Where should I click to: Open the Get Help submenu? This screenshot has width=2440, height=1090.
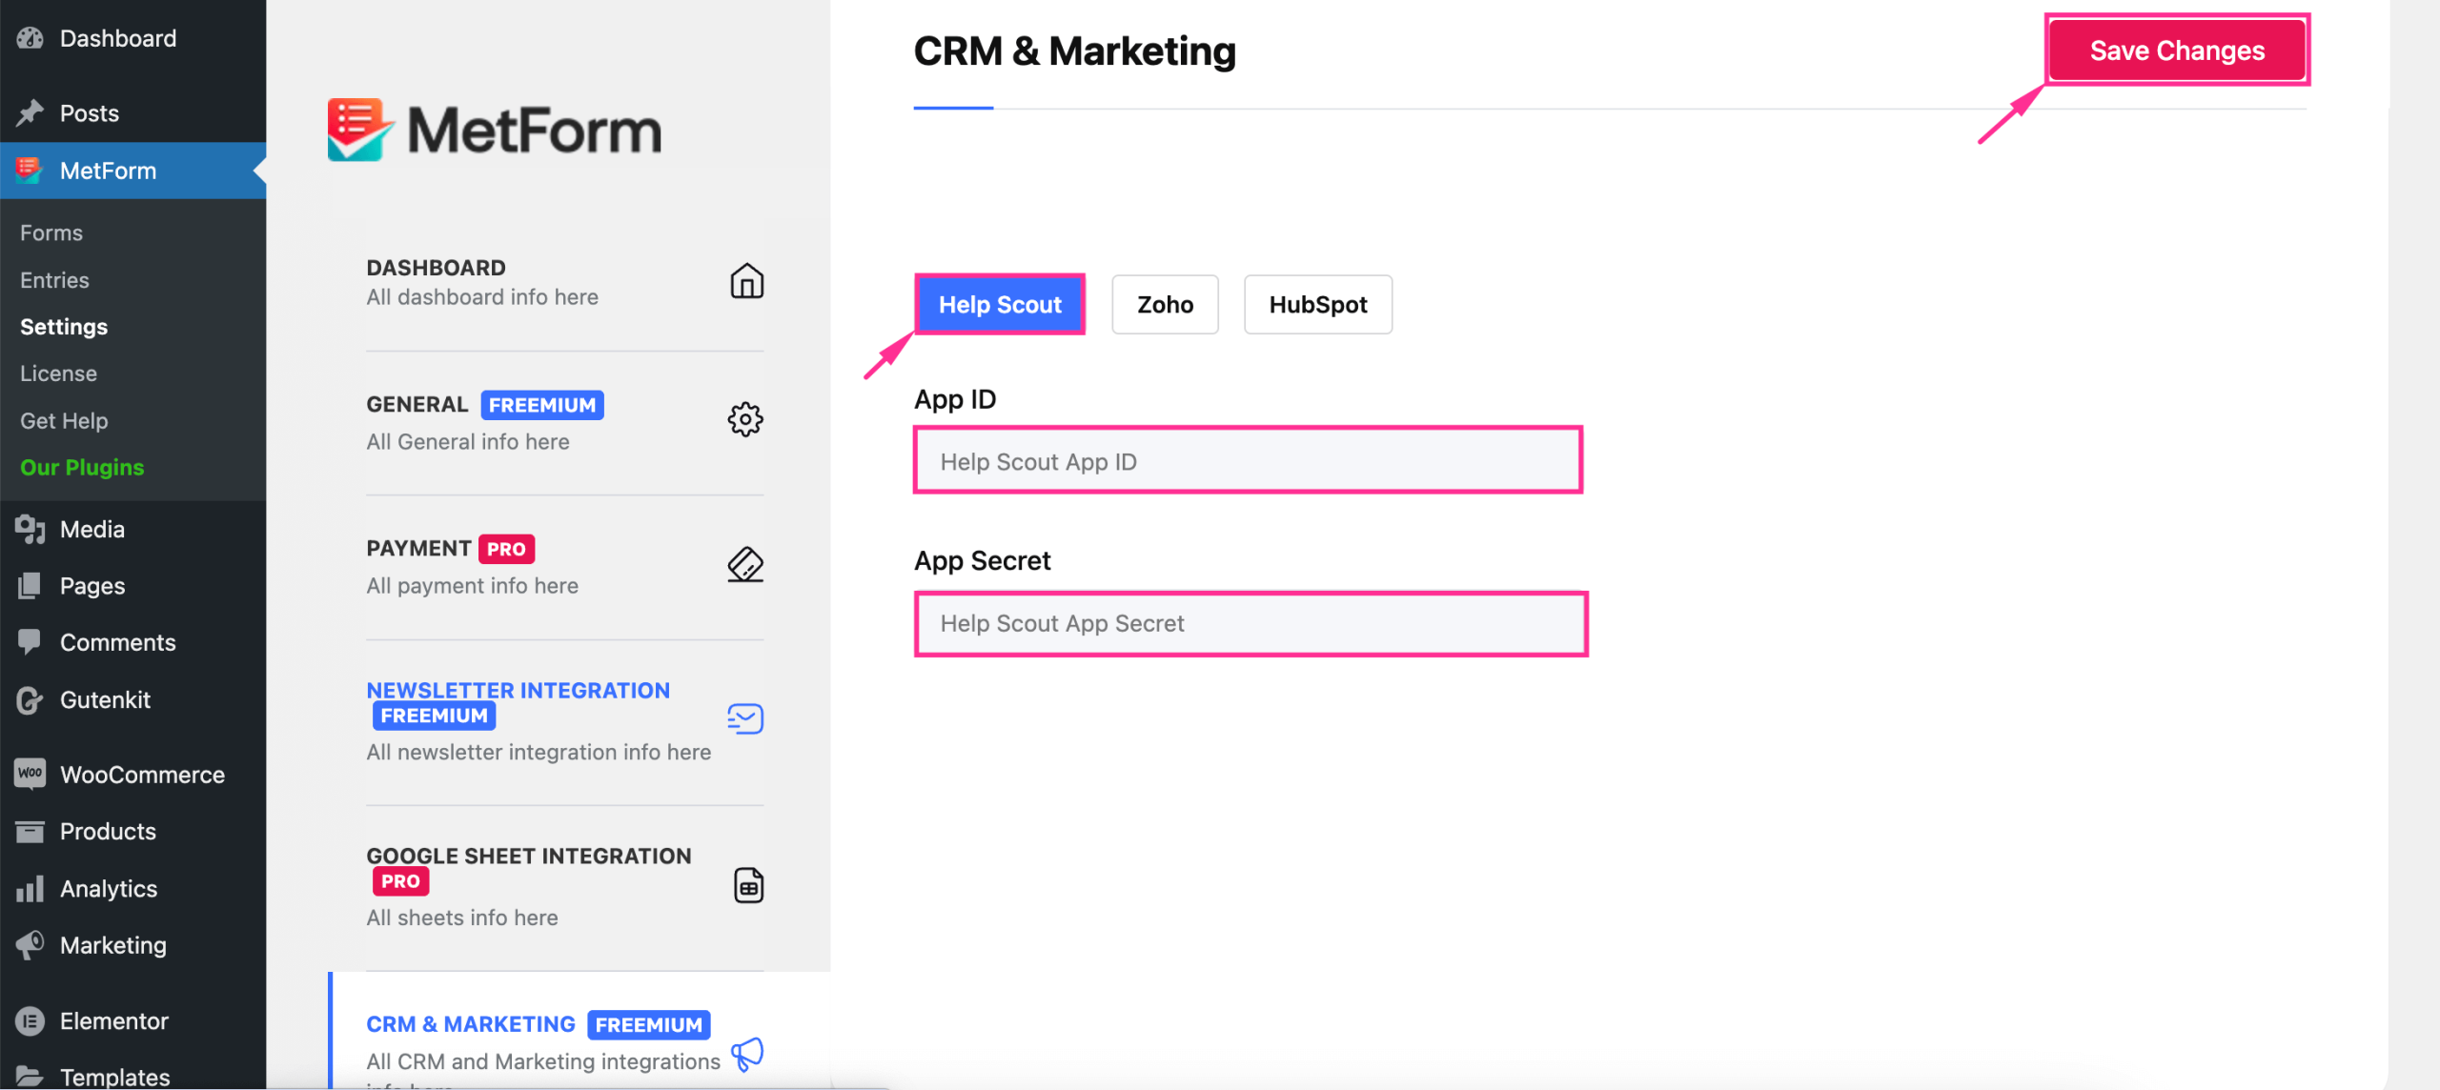(x=64, y=421)
